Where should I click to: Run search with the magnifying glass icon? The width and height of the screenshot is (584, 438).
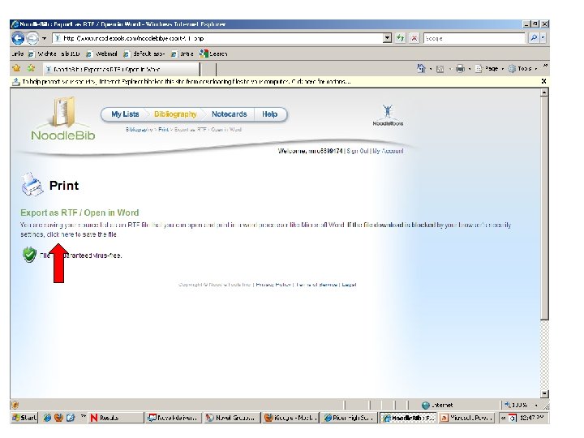coord(534,38)
